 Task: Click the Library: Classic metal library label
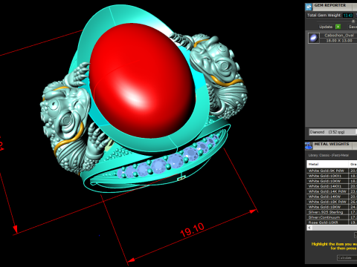coord(329,155)
